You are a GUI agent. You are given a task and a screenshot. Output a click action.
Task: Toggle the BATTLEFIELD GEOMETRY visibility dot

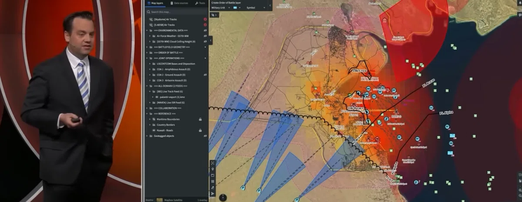click(x=205, y=47)
